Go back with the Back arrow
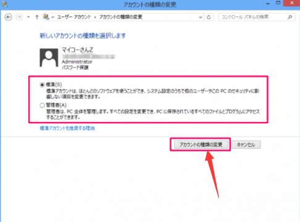The height and width of the screenshot is (222, 300). click(x=8, y=17)
